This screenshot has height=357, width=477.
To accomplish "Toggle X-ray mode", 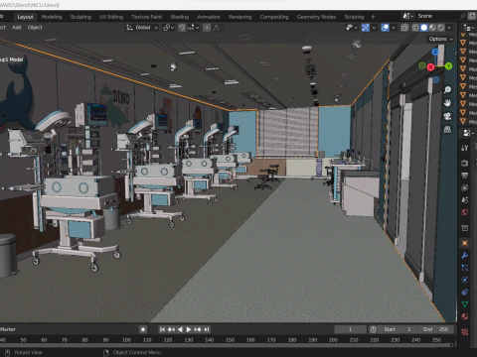I will [x=404, y=28].
